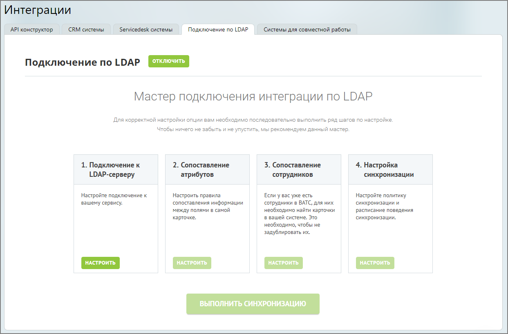The height and width of the screenshot is (334, 508).
Task: Click card title 2. Сопоставление атрибутов
Action: point(202,170)
